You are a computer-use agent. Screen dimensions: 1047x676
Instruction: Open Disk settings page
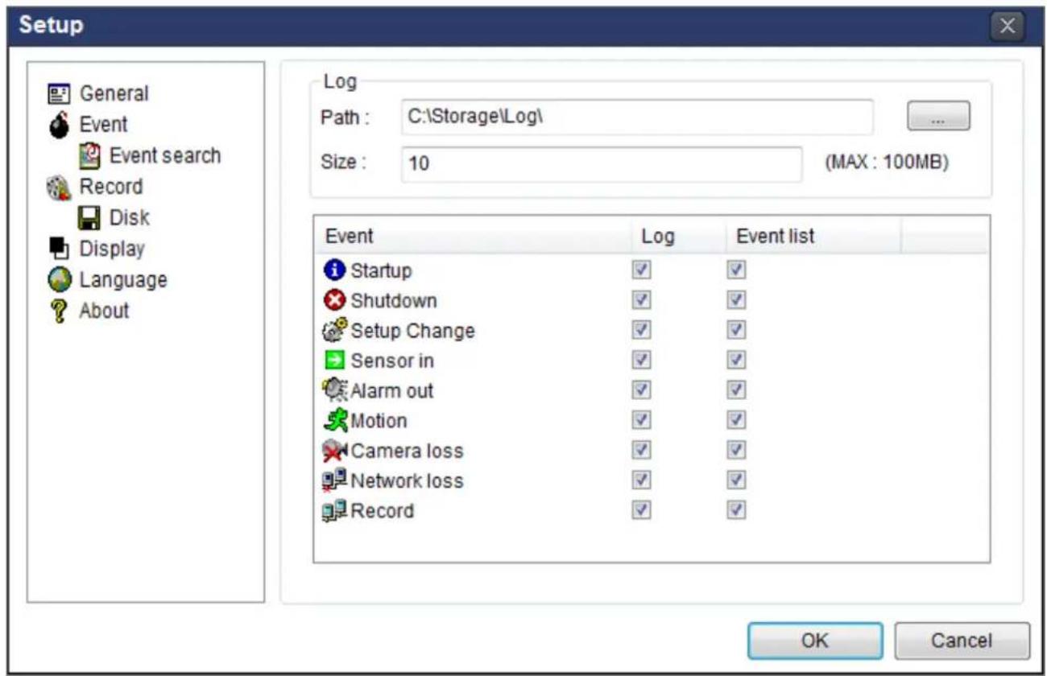click(129, 218)
